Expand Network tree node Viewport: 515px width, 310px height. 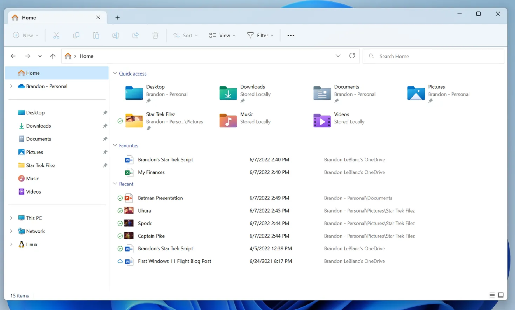tap(11, 231)
